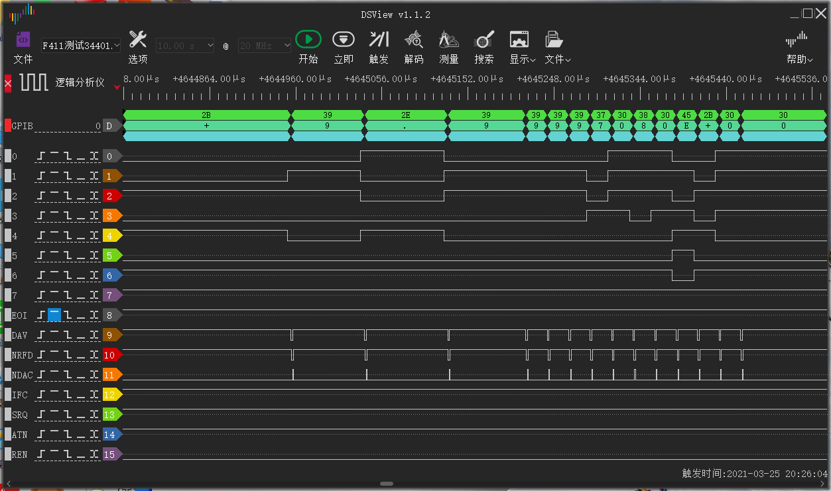Image resolution: width=831 pixels, height=491 pixels.
Task: Open the Help (帮助) menu
Action: (x=800, y=46)
